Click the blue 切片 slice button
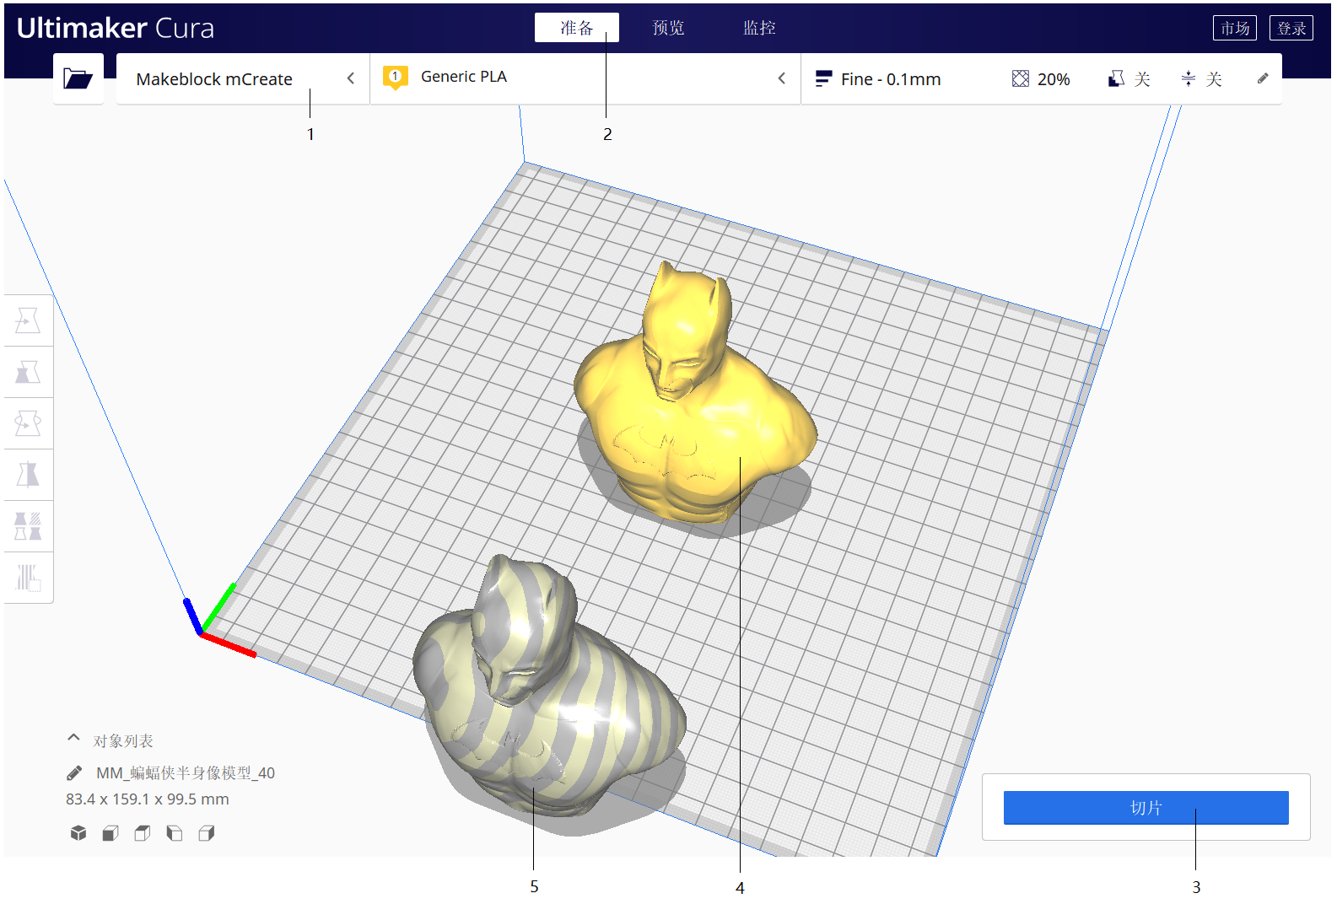1337x904 pixels. click(1146, 807)
